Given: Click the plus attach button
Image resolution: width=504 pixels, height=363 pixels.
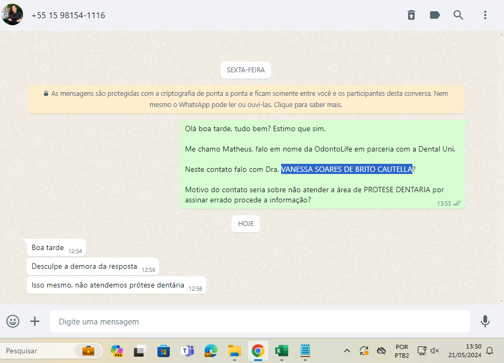Looking at the screenshot, I should pyautogui.click(x=35, y=321).
